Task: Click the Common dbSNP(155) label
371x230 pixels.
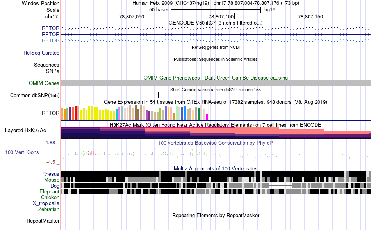Action: (x=34, y=95)
